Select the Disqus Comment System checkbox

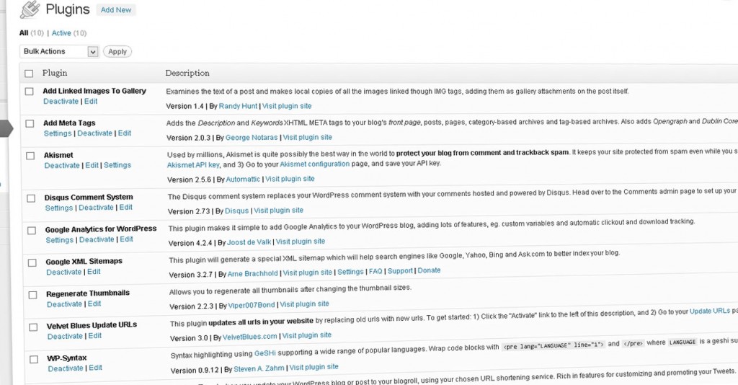coord(31,198)
